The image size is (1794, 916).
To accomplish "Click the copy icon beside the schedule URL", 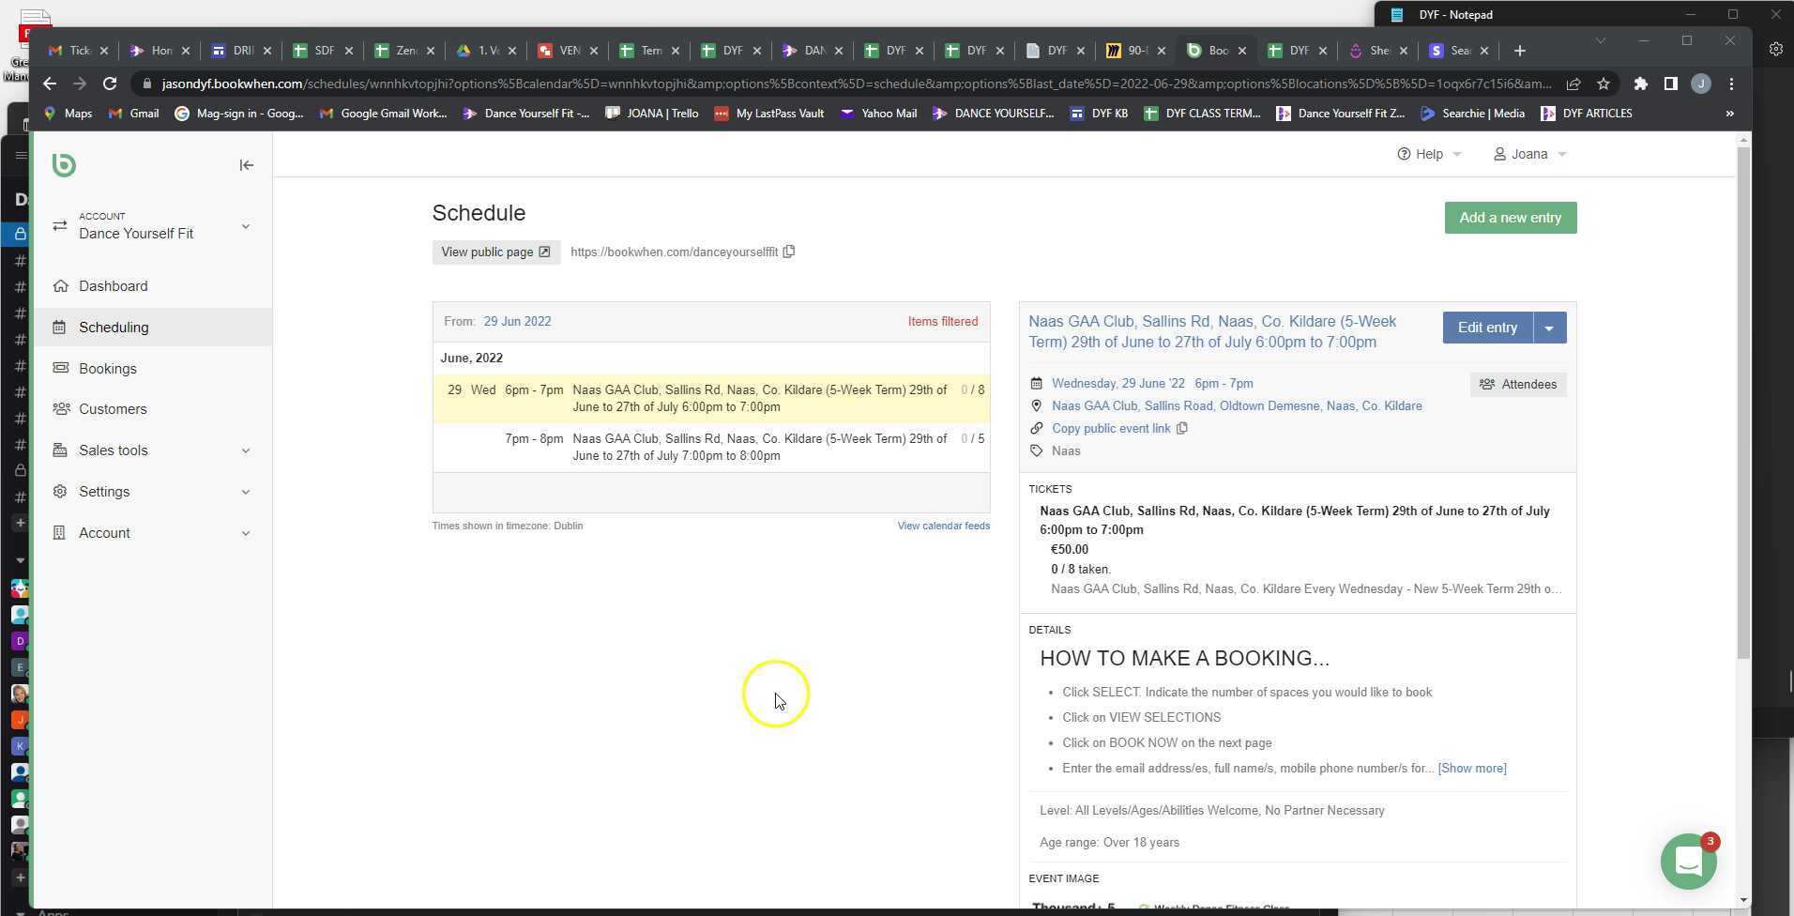I will point(788,252).
